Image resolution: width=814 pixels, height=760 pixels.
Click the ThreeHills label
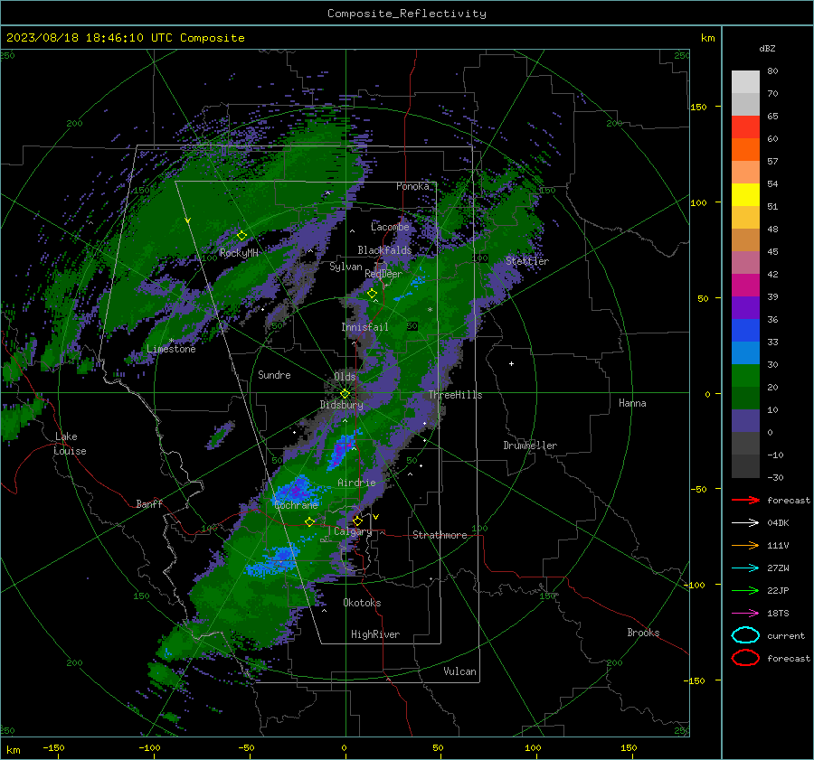tap(455, 395)
